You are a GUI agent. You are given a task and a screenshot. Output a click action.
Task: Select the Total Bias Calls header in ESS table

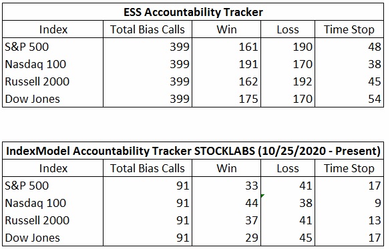point(148,29)
